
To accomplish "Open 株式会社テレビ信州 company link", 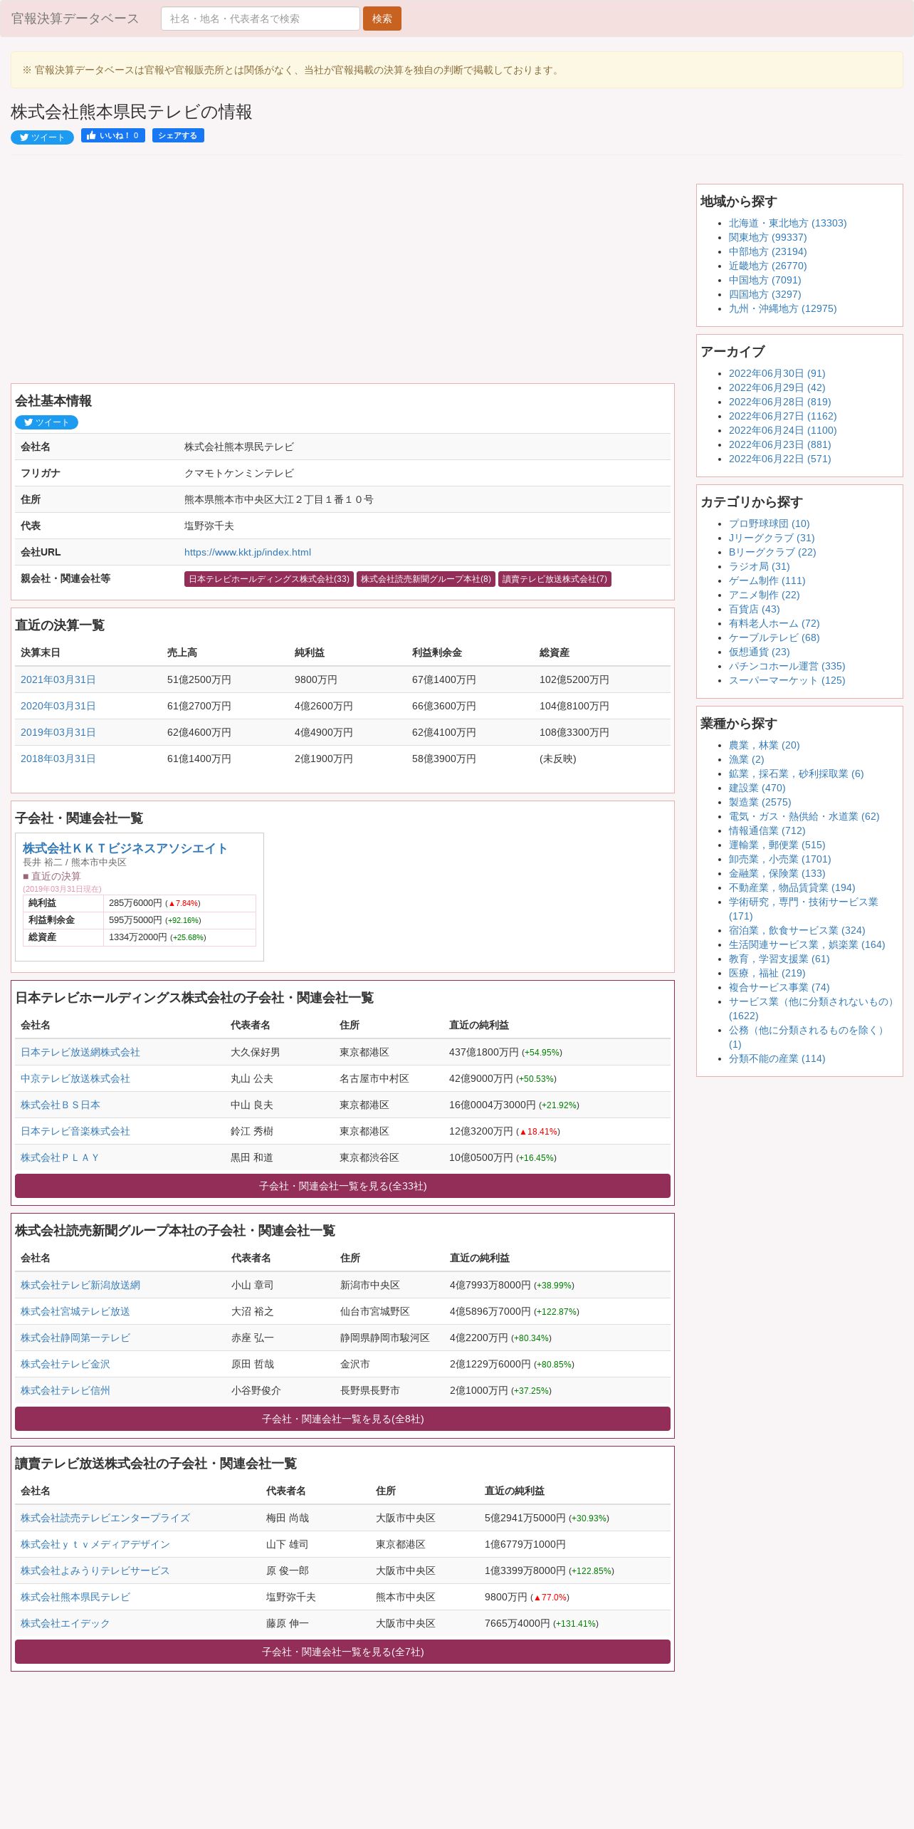I will point(65,1390).
